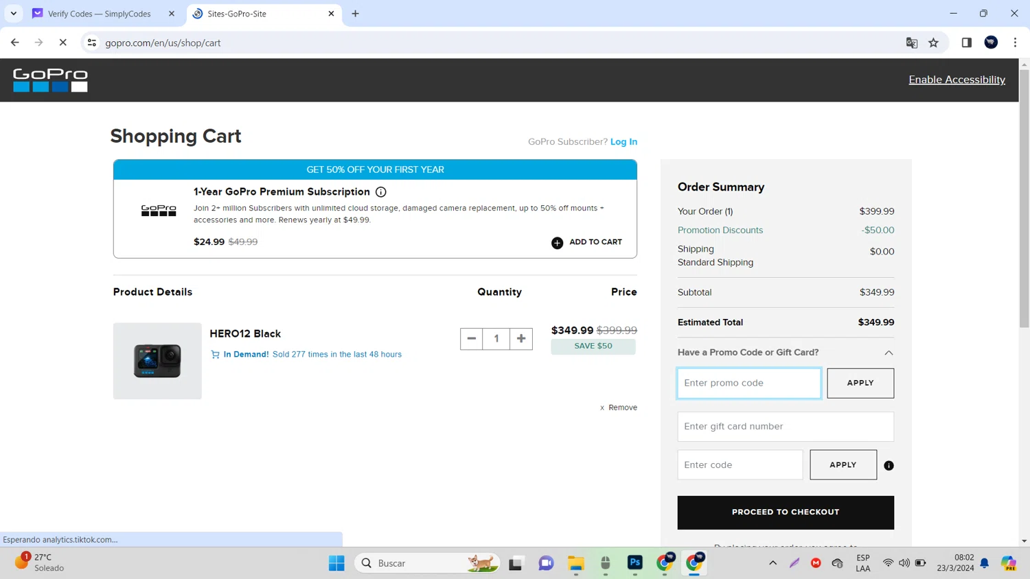This screenshot has width=1030, height=579.
Task: Remove HERO12 Black from cart
Action: click(x=619, y=407)
